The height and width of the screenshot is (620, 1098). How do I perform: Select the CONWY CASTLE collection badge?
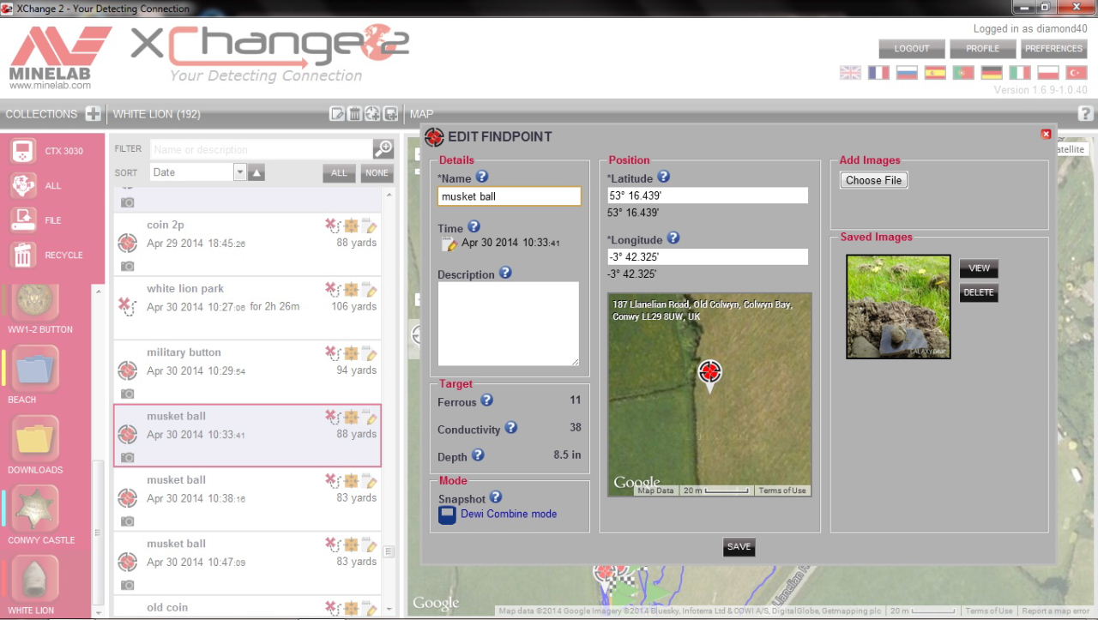[36, 509]
